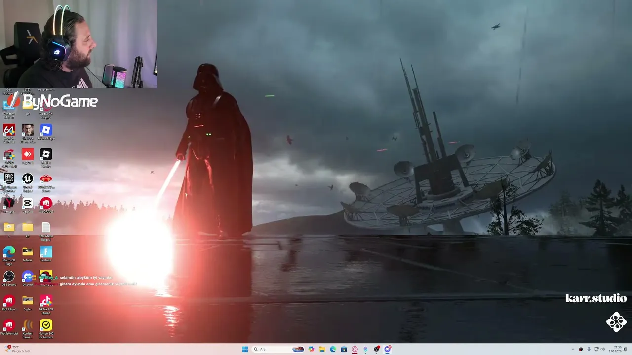Open the Norton 360 for Gamers shortcut
Image resolution: width=632 pixels, height=355 pixels.
tap(46, 329)
